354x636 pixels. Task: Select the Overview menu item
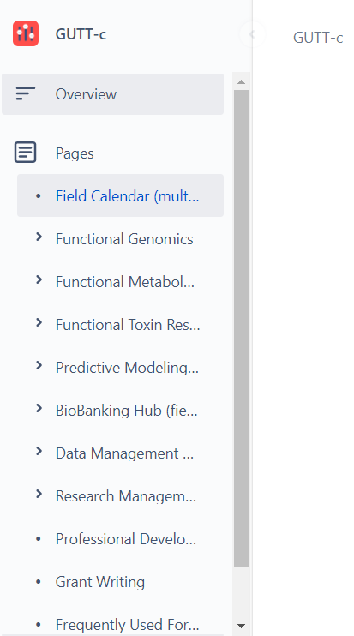click(x=113, y=94)
